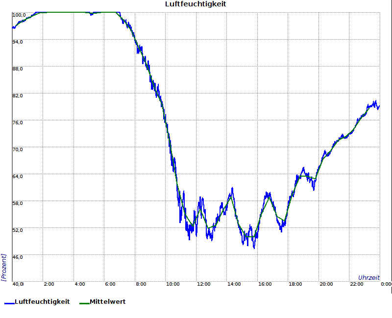Click the green Mittelwert legend swatch
Screen dimensions: 392x318
point(84,303)
